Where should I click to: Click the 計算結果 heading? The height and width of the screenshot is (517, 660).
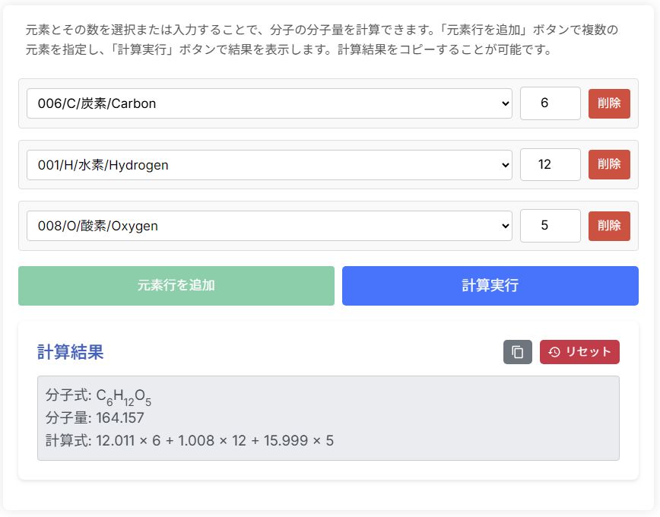pos(71,352)
